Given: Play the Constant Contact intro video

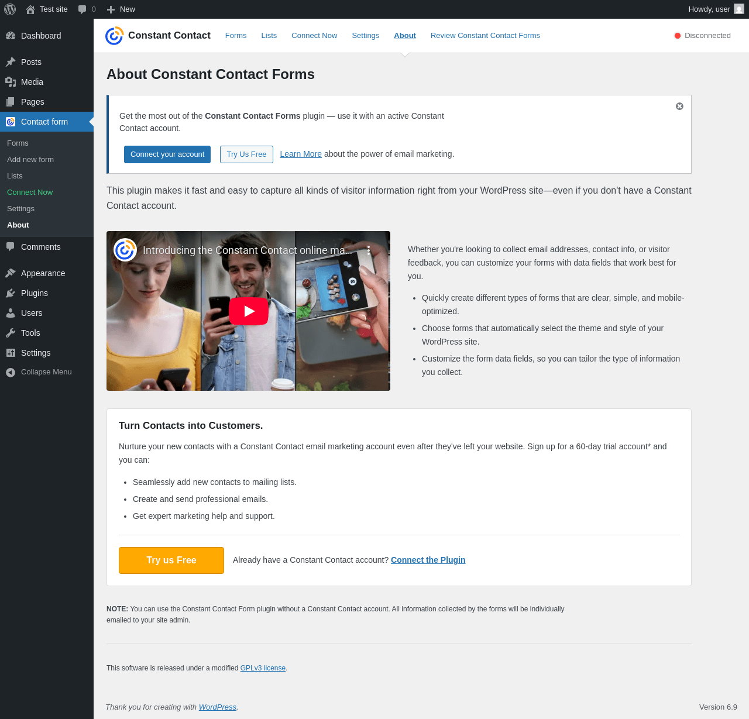Looking at the screenshot, I should [x=249, y=311].
